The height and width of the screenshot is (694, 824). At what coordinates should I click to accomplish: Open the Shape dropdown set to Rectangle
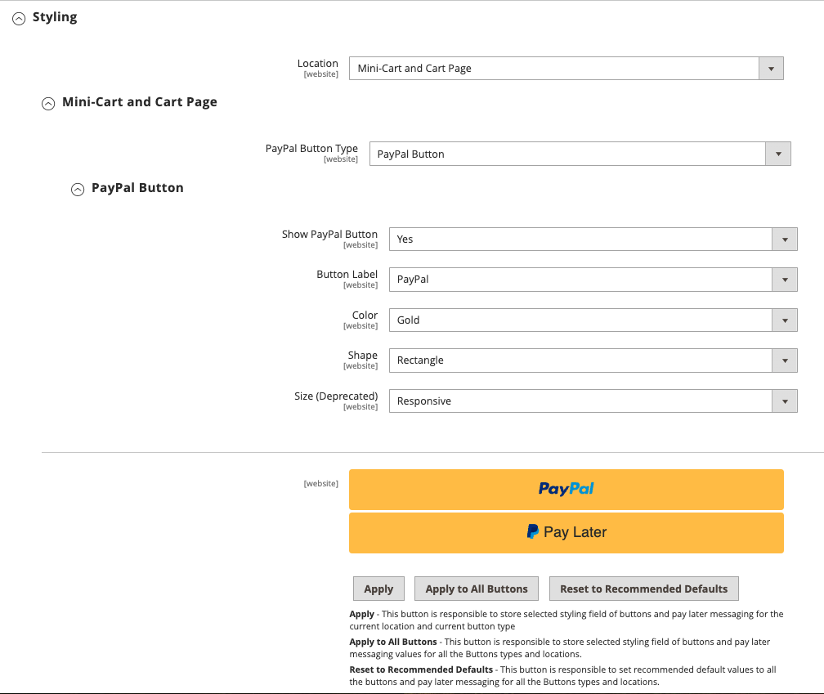(x=593, y=360)
